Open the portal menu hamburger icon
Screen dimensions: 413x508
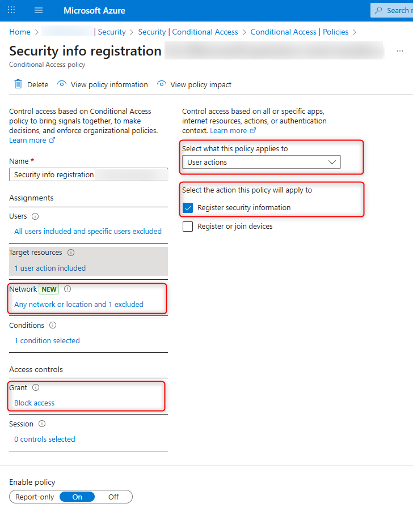[38, 10]
